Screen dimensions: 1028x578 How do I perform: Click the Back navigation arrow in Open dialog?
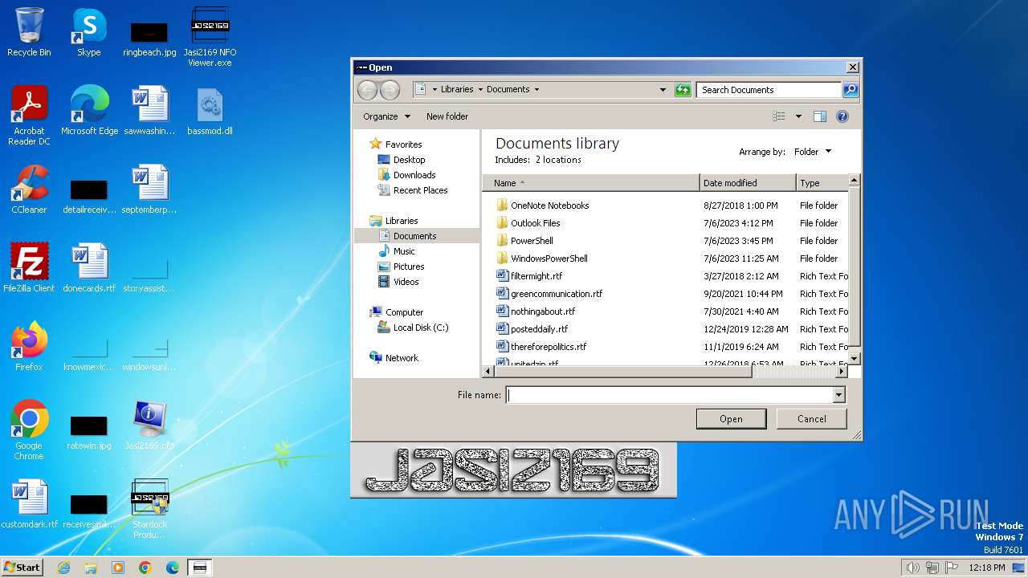click(367, 90)
